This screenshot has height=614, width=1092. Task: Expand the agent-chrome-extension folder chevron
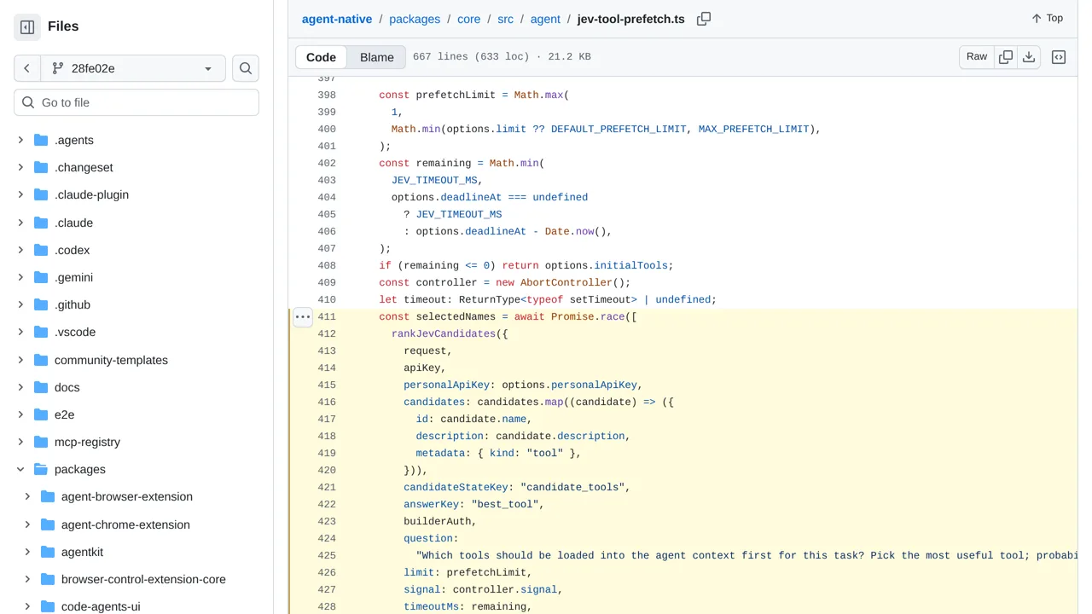click(27, 524)
